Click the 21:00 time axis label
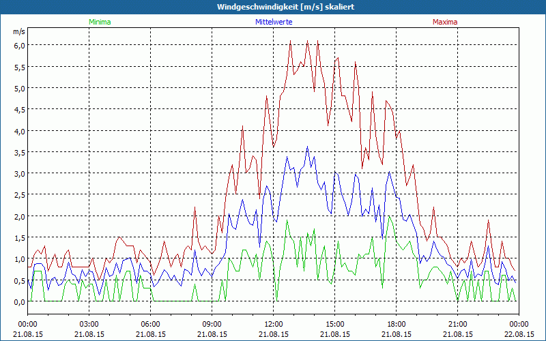Image resolution: width=546 pixels, height=341 pixels. pyautogui.click(x=458, y=324)
